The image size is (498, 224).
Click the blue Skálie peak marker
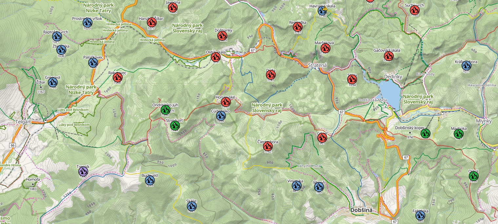click(x=192, y=206)
